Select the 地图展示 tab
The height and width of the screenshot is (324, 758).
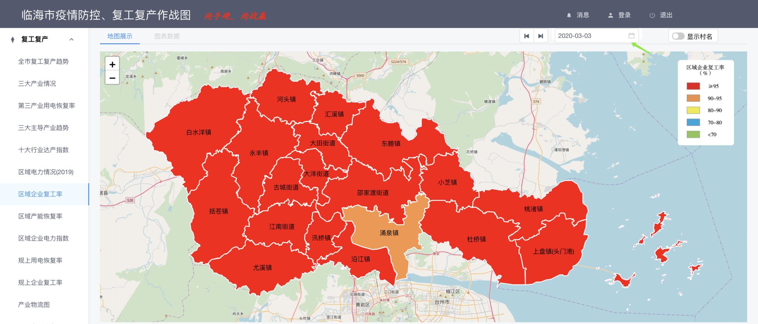pyautogui.click(x=120, y=36)
